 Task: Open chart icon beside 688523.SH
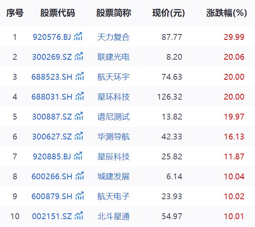80,76
